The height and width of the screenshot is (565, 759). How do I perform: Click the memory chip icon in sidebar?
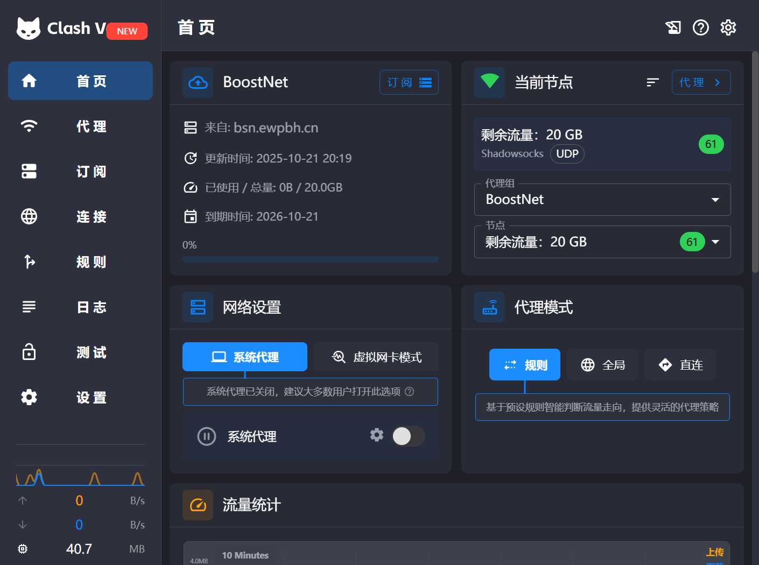coord(23,549)
